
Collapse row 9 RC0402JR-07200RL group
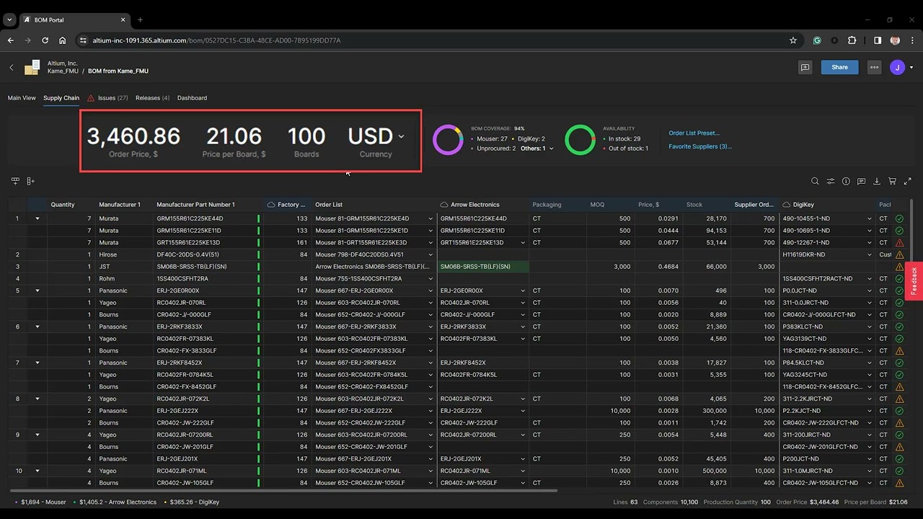(x=37, y=435)
